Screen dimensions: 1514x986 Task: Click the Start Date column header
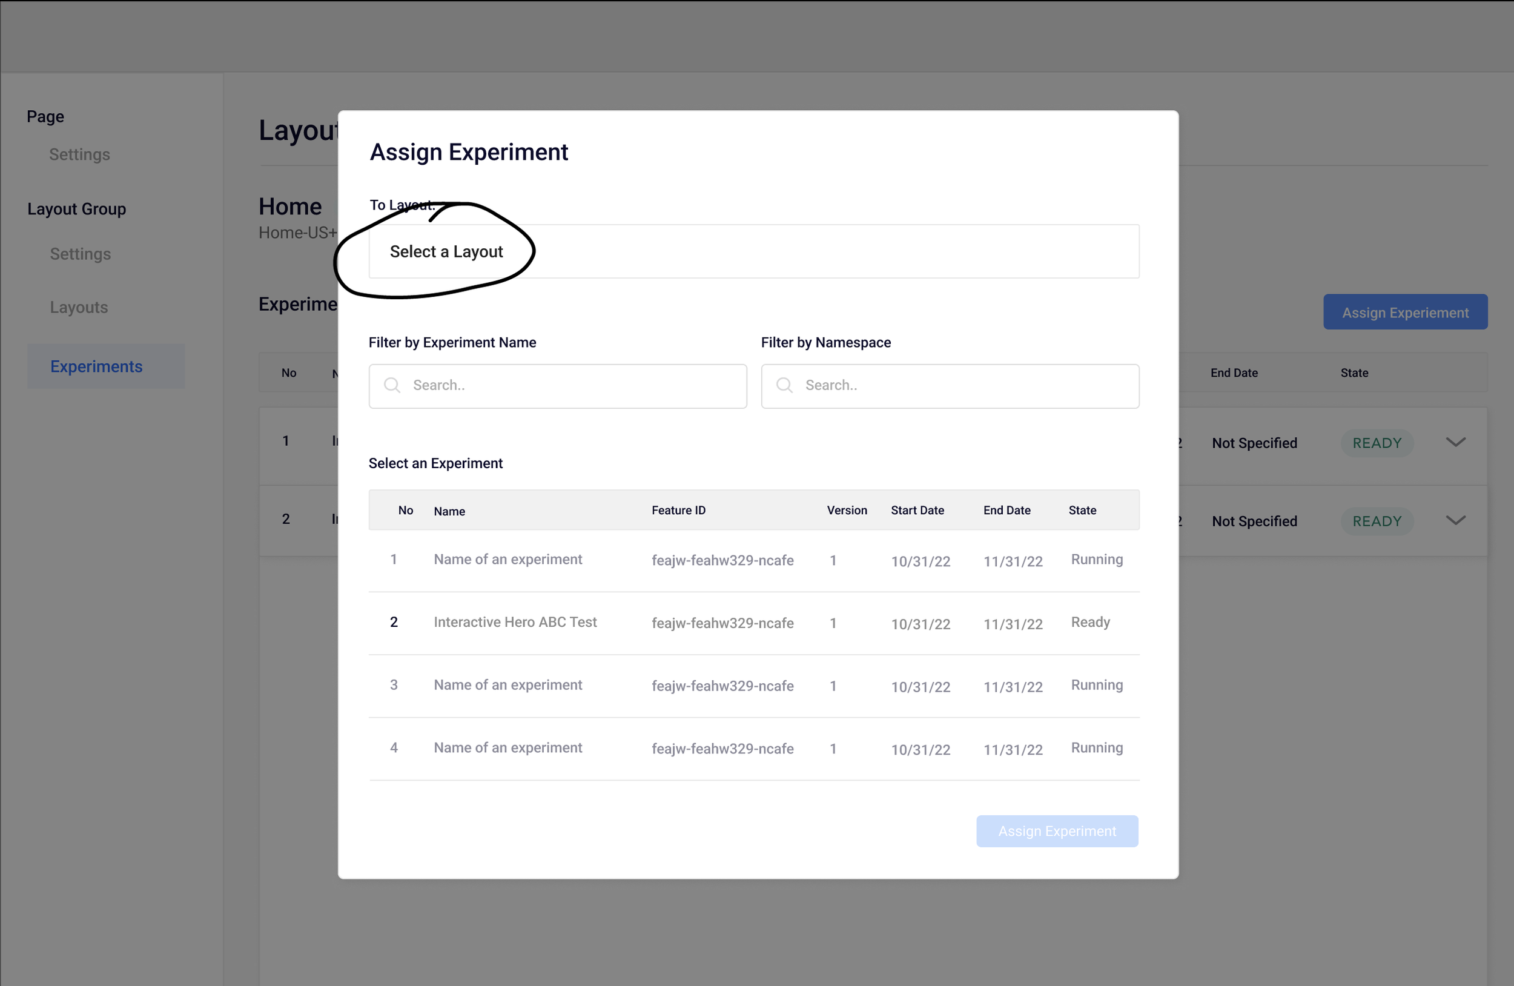(x=917, y=510)
